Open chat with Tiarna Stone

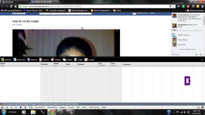[x=187, y=40]
